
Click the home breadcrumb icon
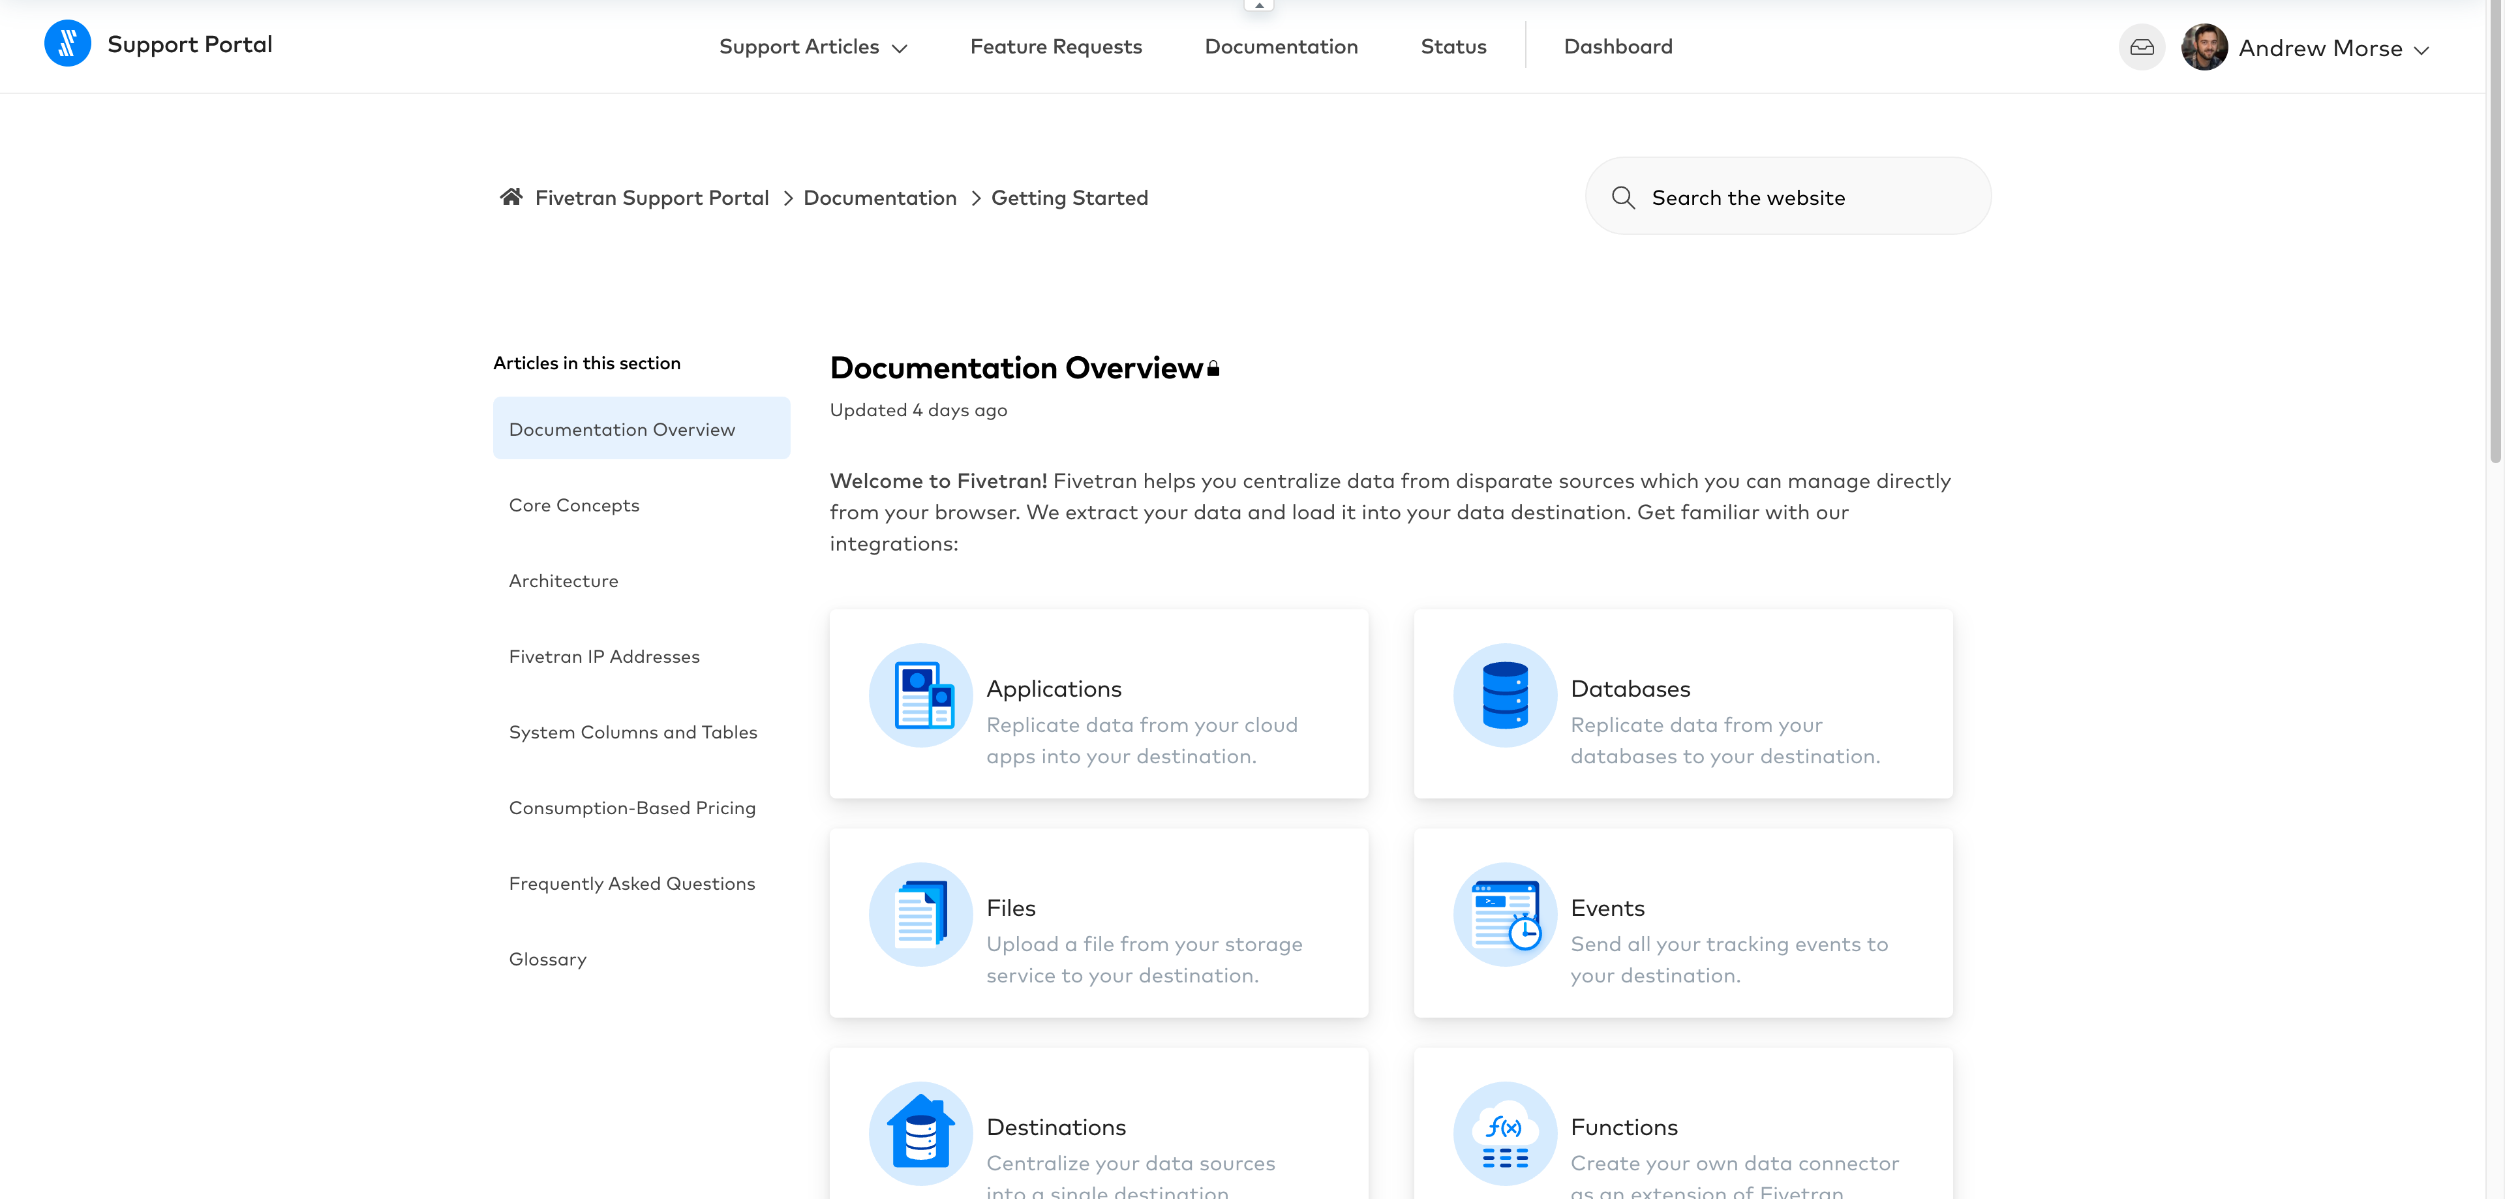point(511,198)
